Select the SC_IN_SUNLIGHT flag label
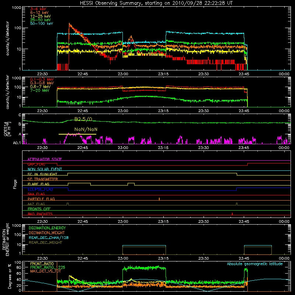The image size is (295, 295). [42, 174]
